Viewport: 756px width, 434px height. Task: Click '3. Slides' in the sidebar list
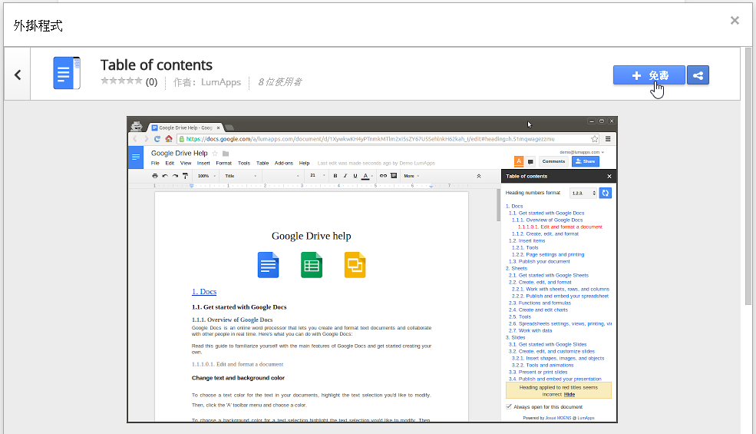516,337
